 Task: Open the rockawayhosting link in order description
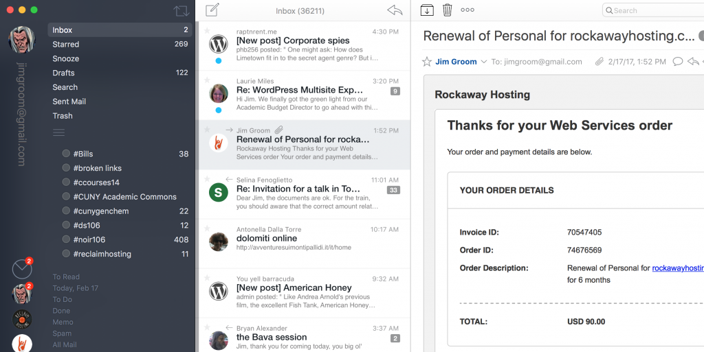[678, 268]
